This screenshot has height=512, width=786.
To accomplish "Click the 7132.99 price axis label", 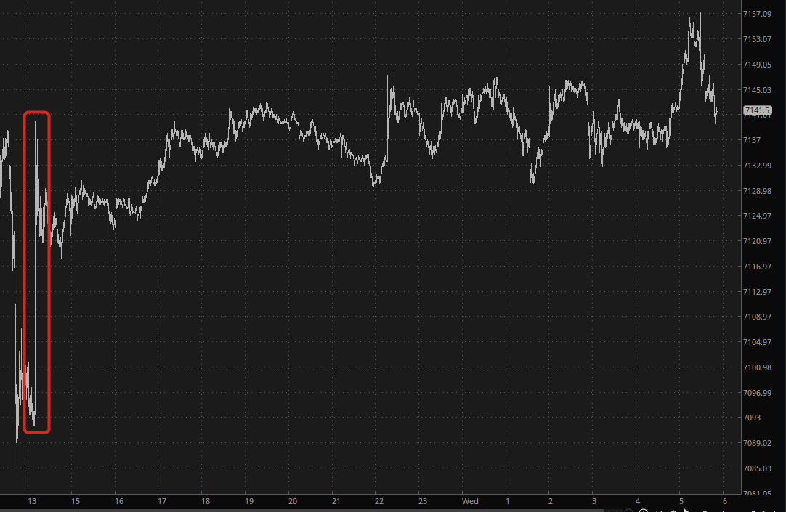I will (756, 166).
